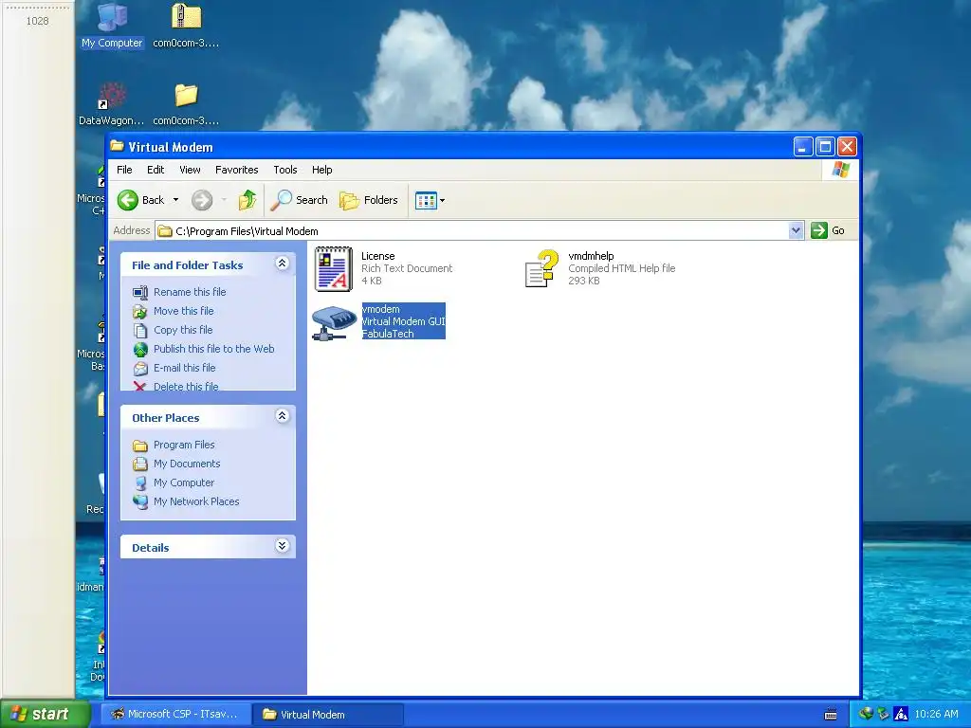Click the green Back arrow icon

[x=128, y=200]
